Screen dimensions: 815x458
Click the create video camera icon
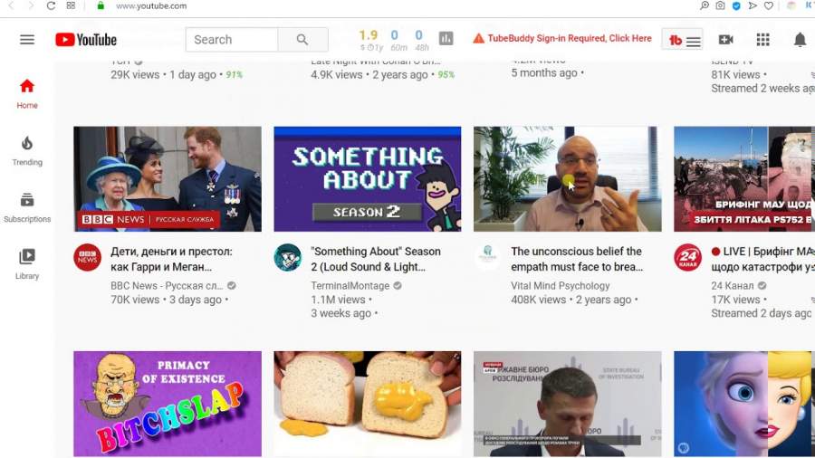coord(725,40)
